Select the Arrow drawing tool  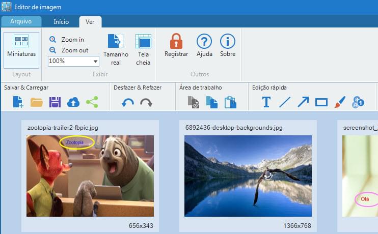(303, 102)
